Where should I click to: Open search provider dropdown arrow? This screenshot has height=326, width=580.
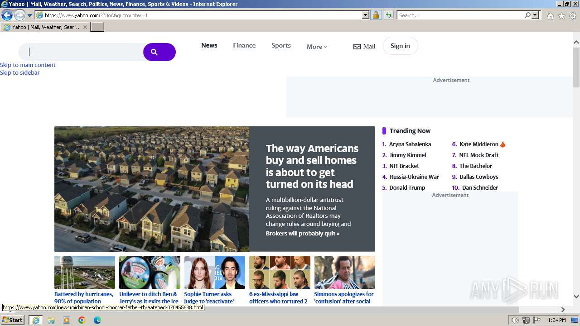point(535,15)
